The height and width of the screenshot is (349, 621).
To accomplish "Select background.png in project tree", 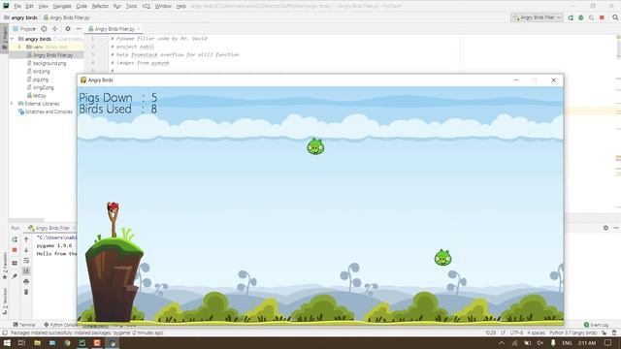I will 47,63.
